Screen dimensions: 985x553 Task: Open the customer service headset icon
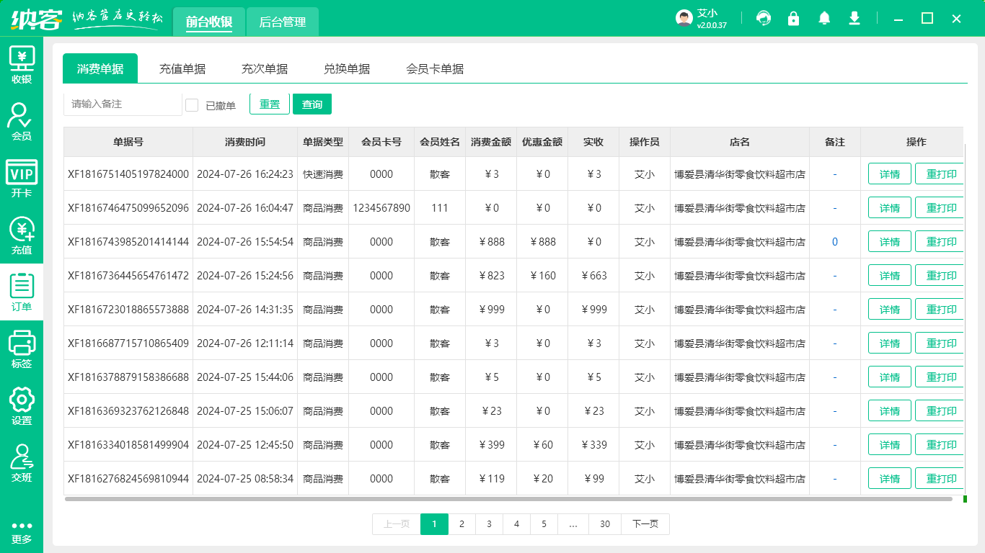[763, 19]
